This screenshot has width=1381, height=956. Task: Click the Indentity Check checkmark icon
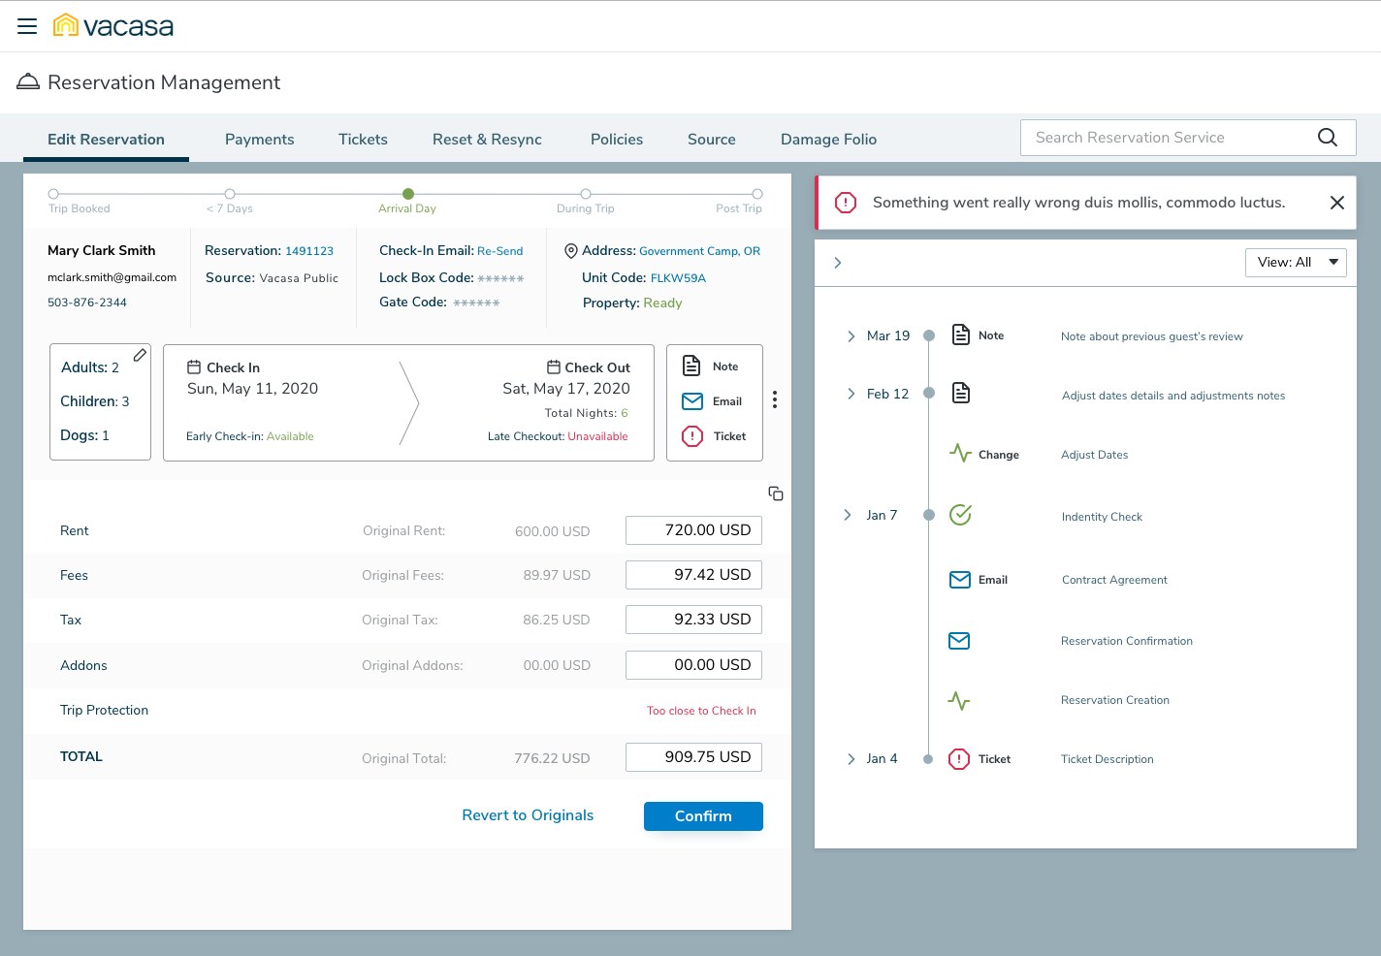click(x=960, y=515)
